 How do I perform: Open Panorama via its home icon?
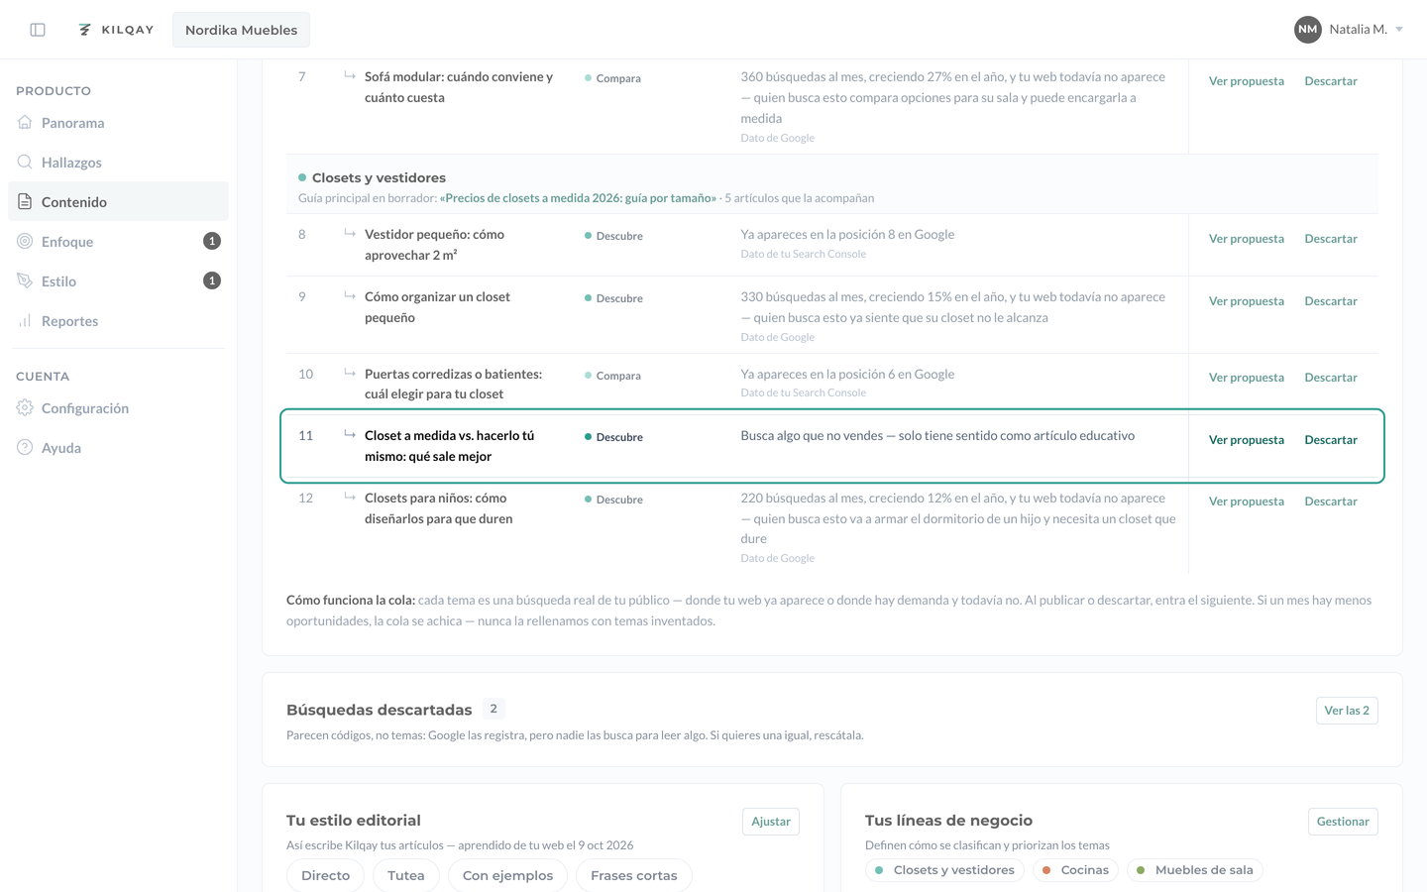25,122
